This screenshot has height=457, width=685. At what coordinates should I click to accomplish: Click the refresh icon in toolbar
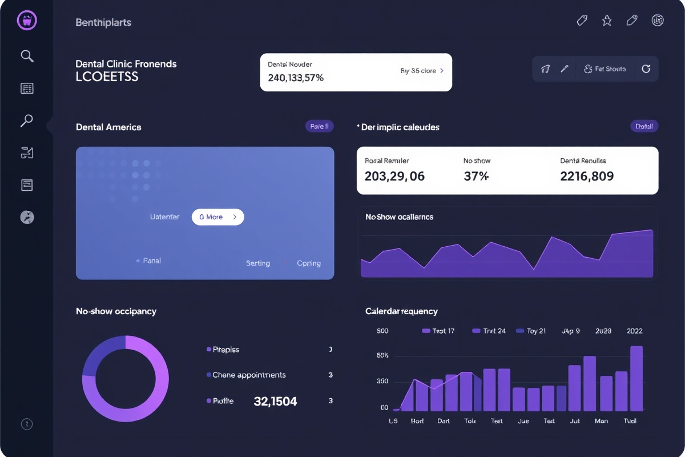click(646, 69)
